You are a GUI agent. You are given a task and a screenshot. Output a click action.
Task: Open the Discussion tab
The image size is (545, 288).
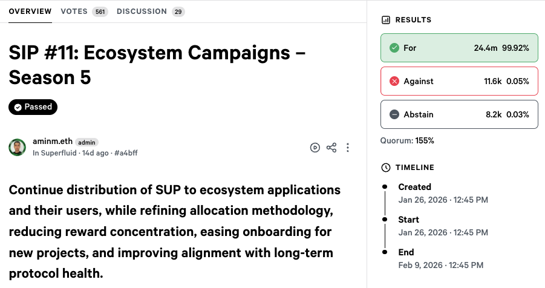[150, 11]
